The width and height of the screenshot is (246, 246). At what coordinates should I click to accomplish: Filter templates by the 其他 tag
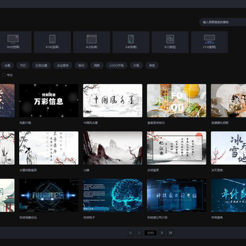pos(152,66)
